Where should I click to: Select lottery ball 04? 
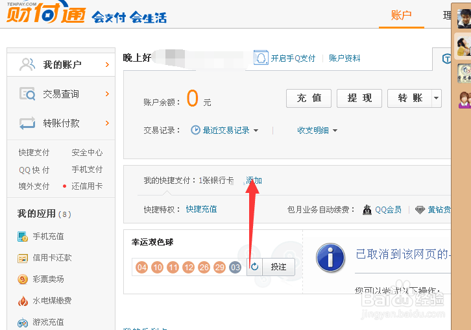[x=142, y=267]
